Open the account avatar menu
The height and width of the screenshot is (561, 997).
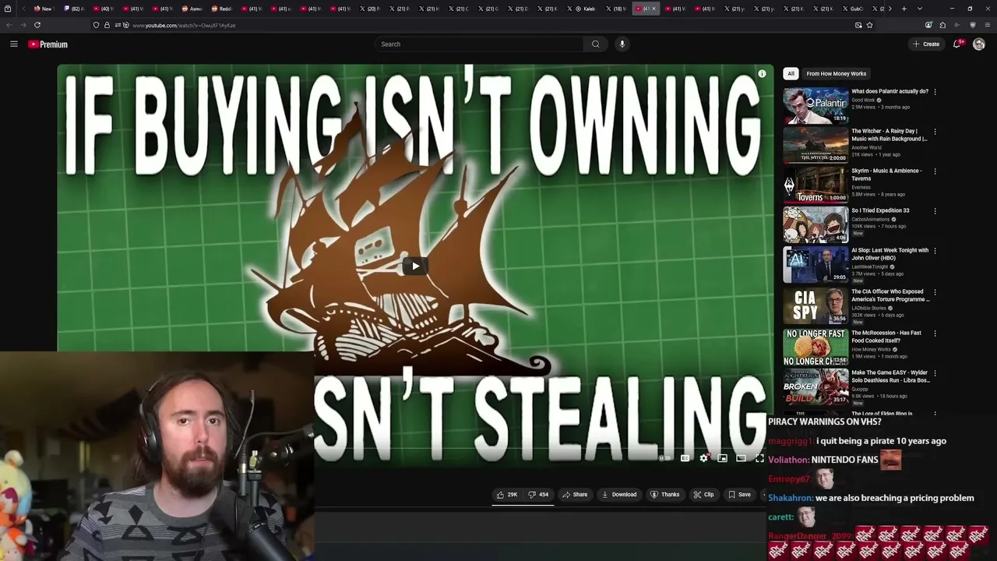[x=979, y=44]
